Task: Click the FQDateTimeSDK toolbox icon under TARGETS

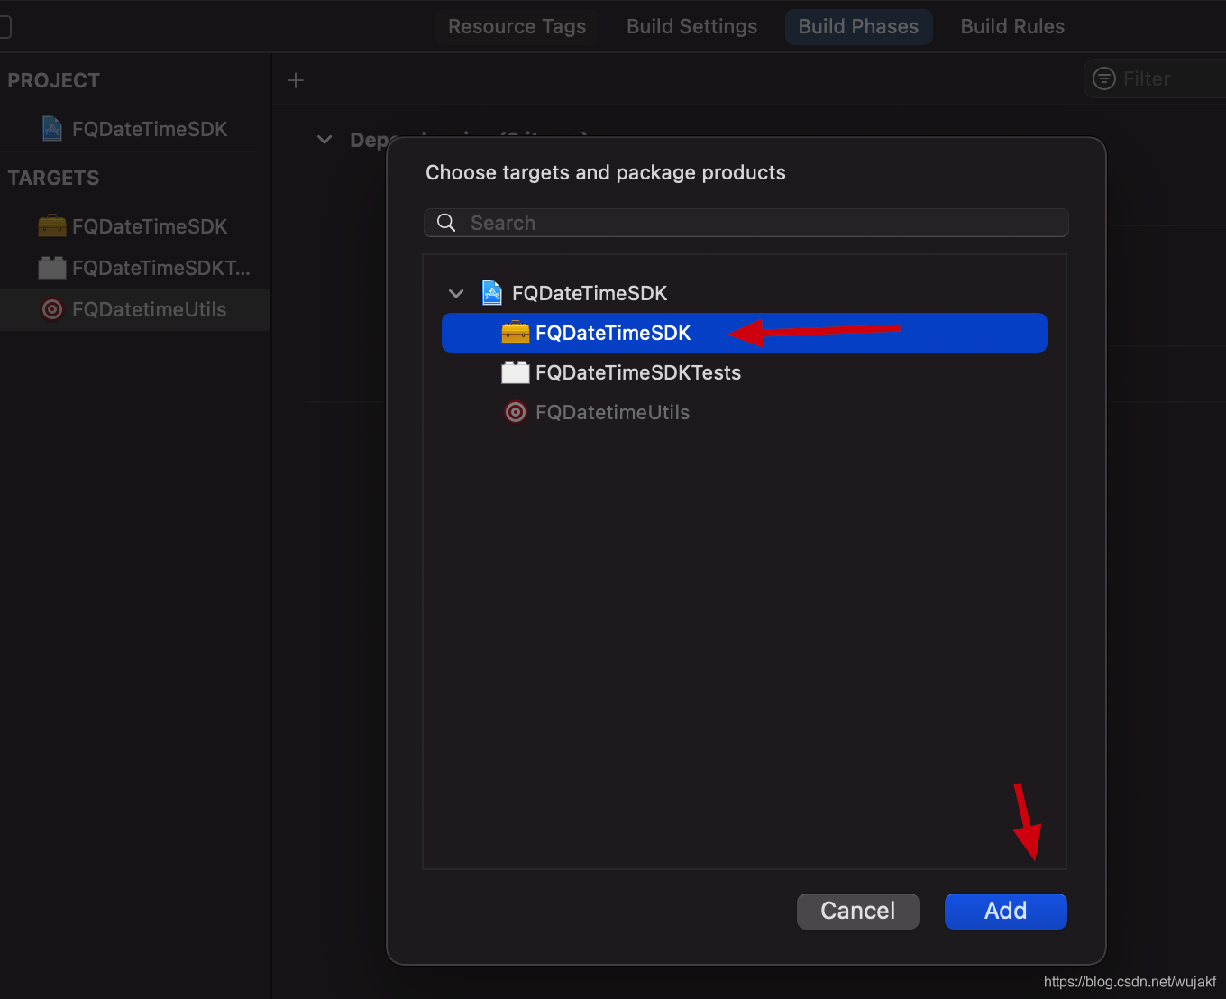Action: pos(52,226)
